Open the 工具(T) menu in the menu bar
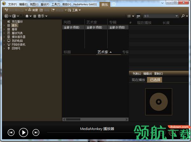Screen dimensions: 191x142 (x=56, y=4)
